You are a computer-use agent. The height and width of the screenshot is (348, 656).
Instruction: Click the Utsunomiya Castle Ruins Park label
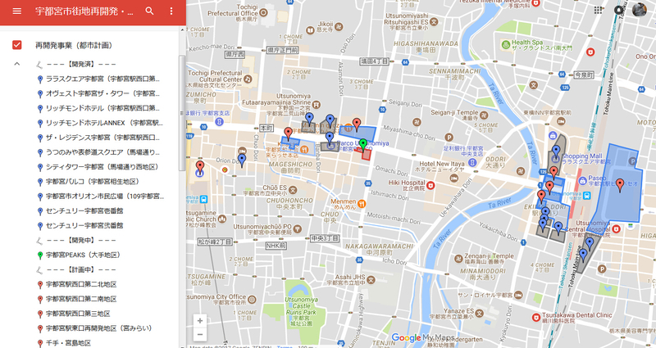click(x=301, y=311)
